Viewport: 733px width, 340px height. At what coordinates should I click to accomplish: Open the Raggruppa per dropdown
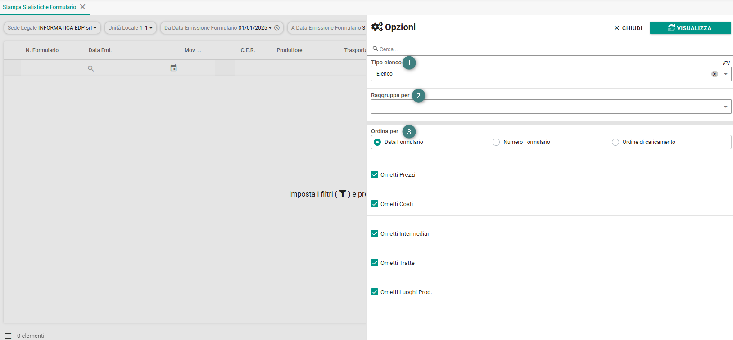[551, 107]
